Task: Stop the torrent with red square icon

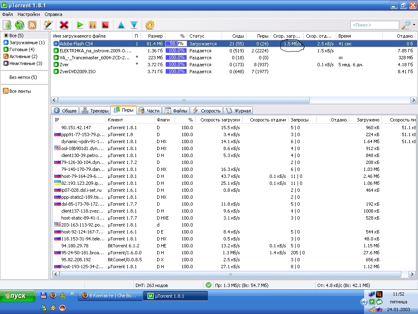Action: point(105,25)
